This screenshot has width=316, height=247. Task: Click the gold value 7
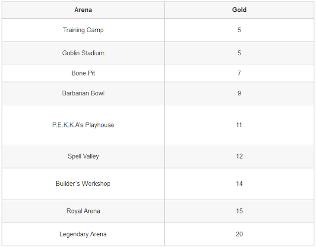click(239, 73)
